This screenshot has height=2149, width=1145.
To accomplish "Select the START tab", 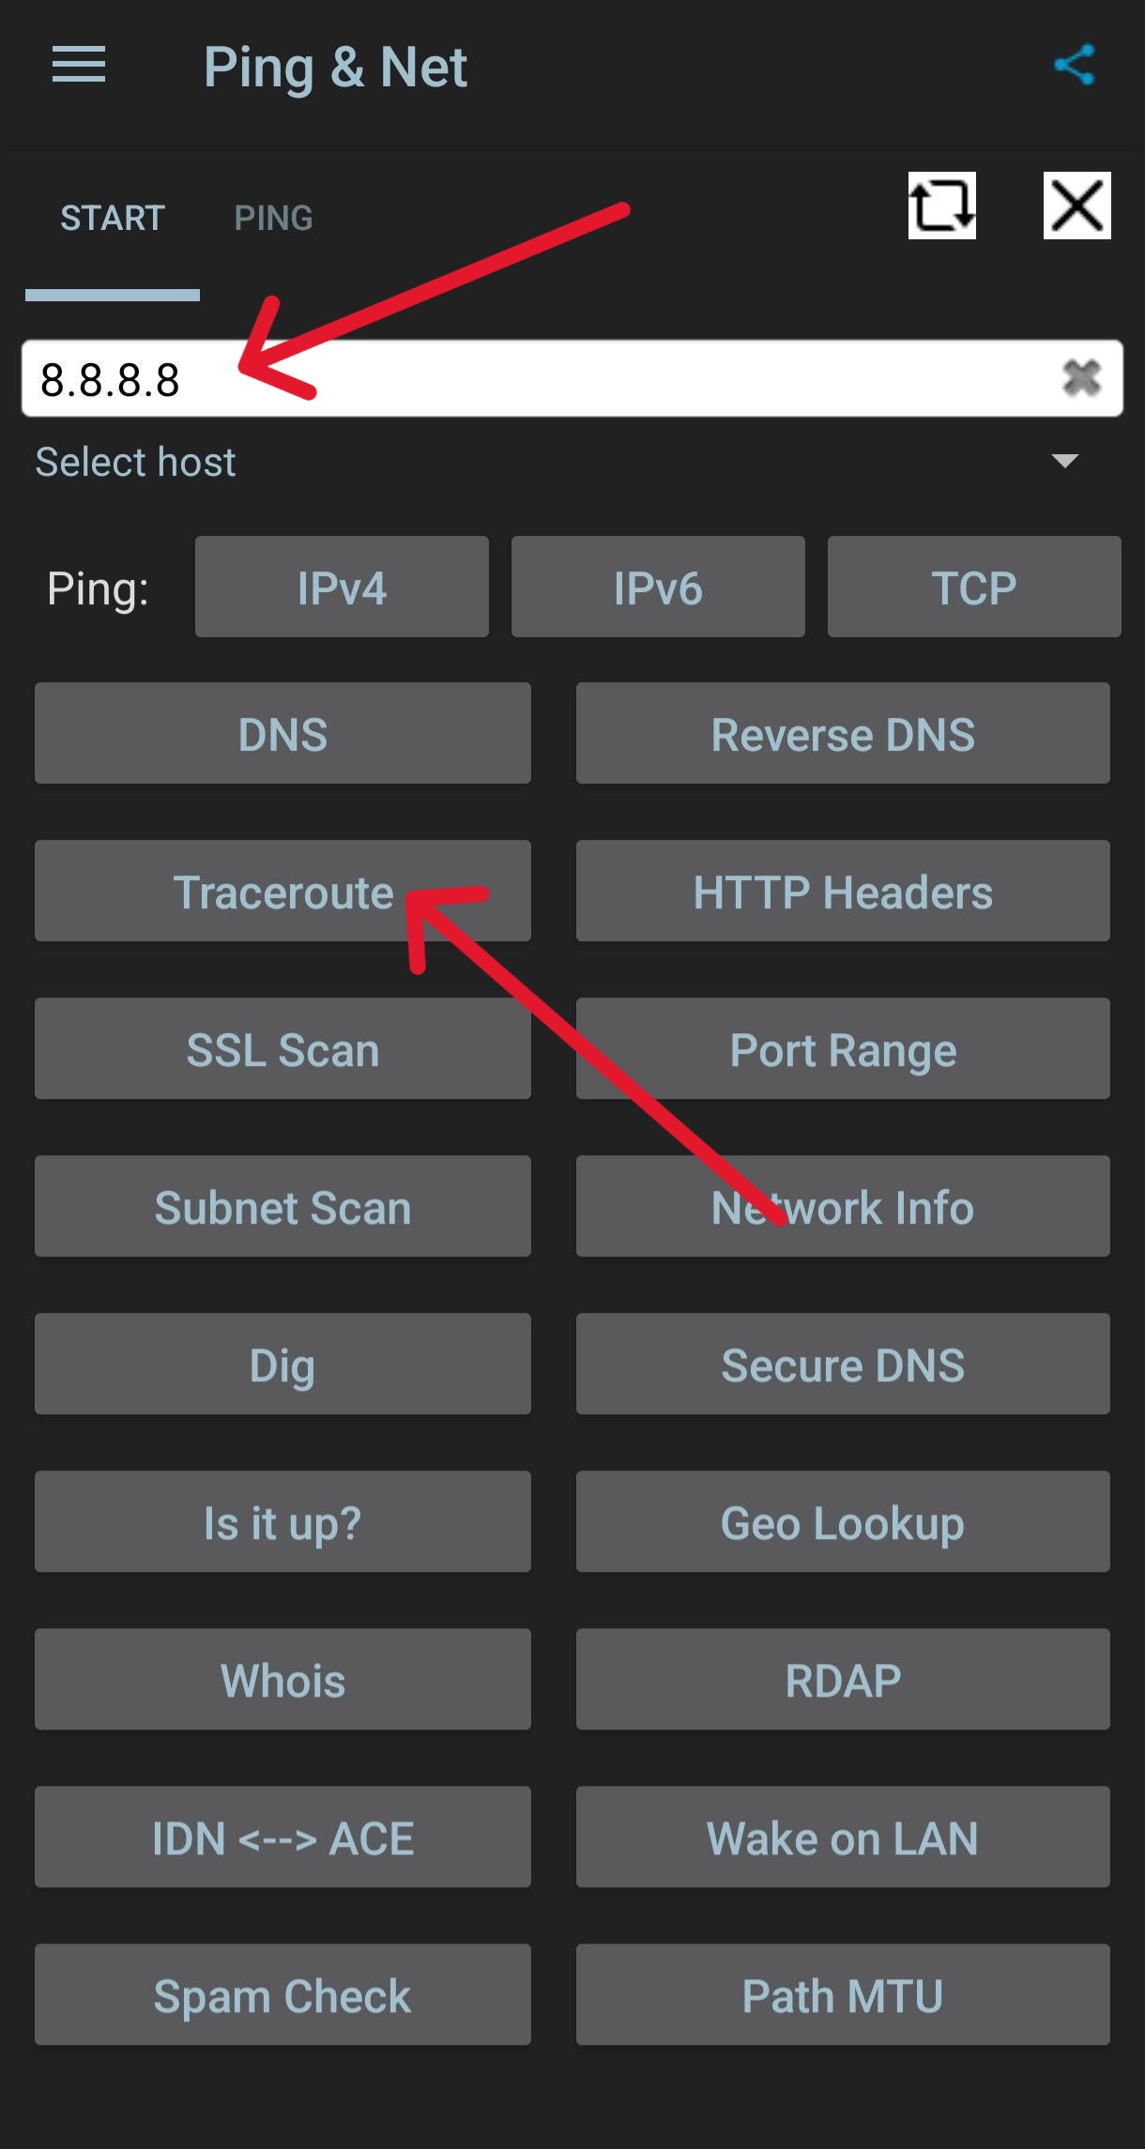I will (113, 219).
